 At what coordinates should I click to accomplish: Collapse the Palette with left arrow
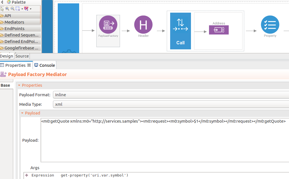coord(2,2)
